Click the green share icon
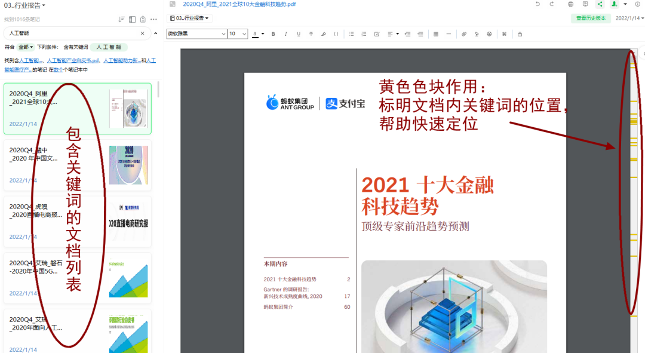645x353 pixels. (600, 4)
